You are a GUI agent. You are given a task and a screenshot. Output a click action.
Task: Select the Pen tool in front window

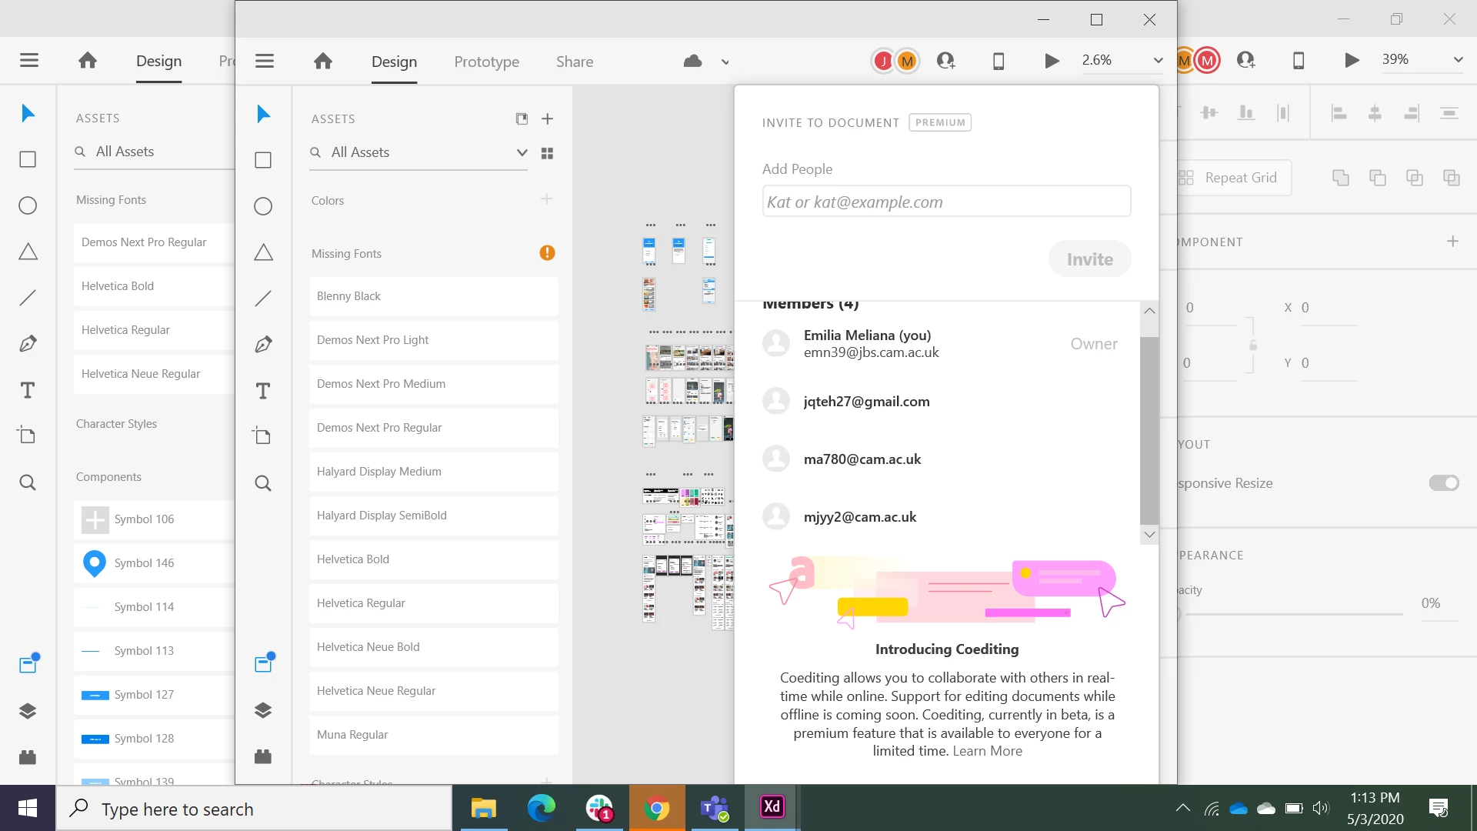click(263, 345)
